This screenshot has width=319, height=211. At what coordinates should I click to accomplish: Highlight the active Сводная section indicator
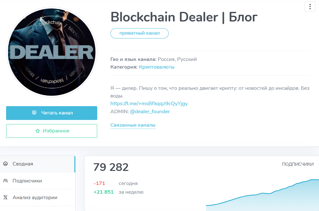point(75,164)
